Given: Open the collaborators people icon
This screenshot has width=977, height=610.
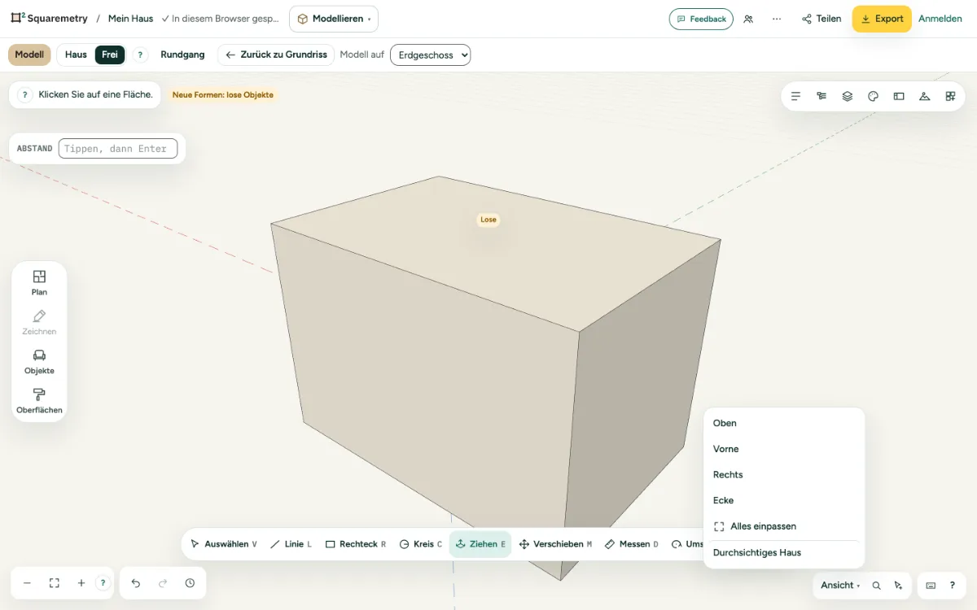Looking at the screenshot, I should tap(748, 19).
